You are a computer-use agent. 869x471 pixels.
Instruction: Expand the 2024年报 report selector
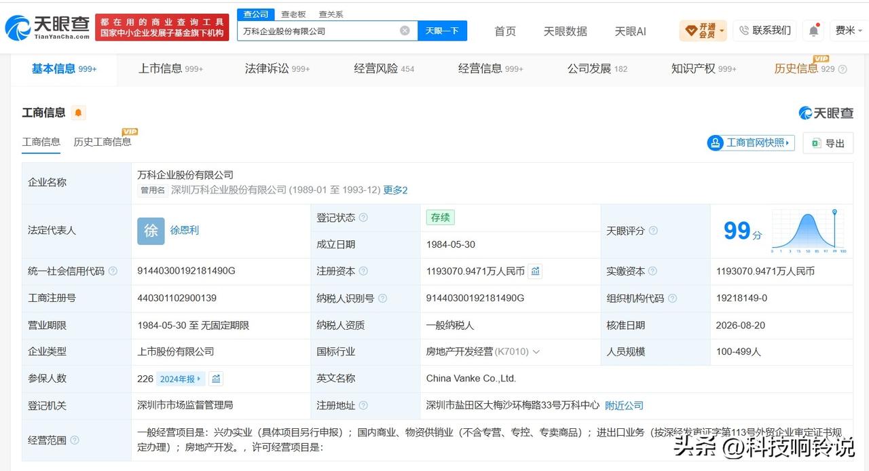coord(181,379)
